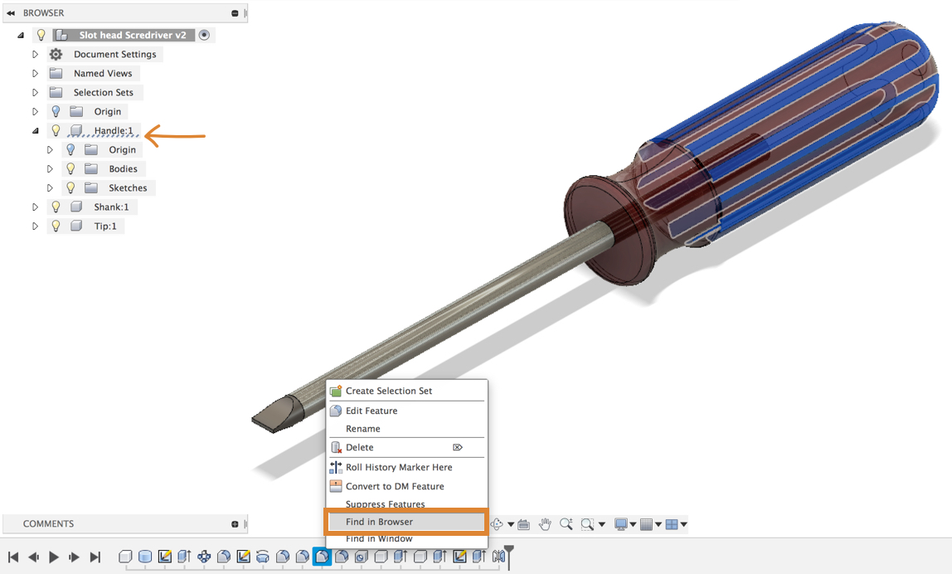This screenshot has width=952, height=574.
Task: Toggle visibility lightbulb for Slot head Scredriver v2
Action: [41, 35]
